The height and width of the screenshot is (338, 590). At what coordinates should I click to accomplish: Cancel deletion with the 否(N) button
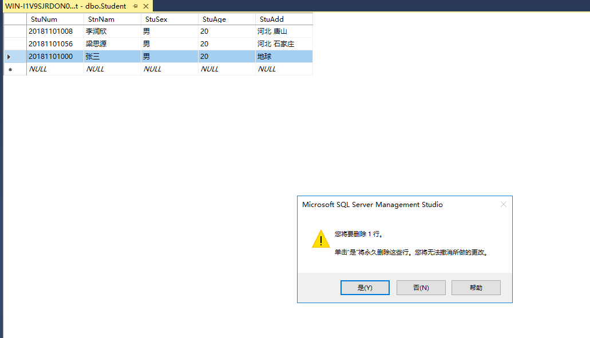[x=421, y=288]
